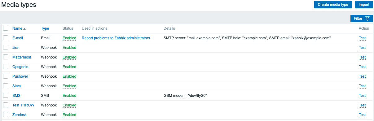Disable the Pushover media type status

coord(69,76)
